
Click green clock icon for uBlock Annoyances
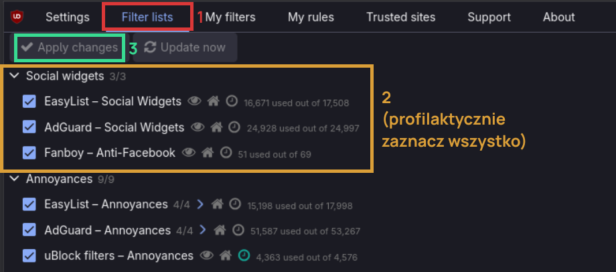pos(244,256)
